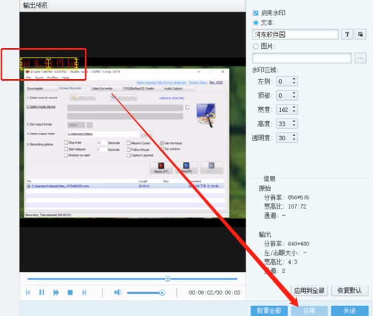This screenshot has width=373, height=316.
Task: Increase the 左侧 value with up arrow
Action: 294,79
